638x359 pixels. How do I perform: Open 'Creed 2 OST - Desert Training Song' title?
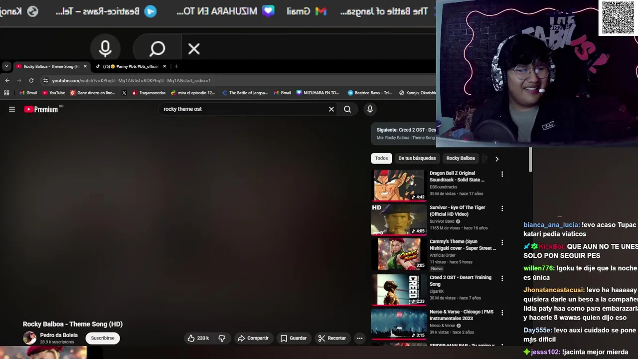(x=461, y=281)
